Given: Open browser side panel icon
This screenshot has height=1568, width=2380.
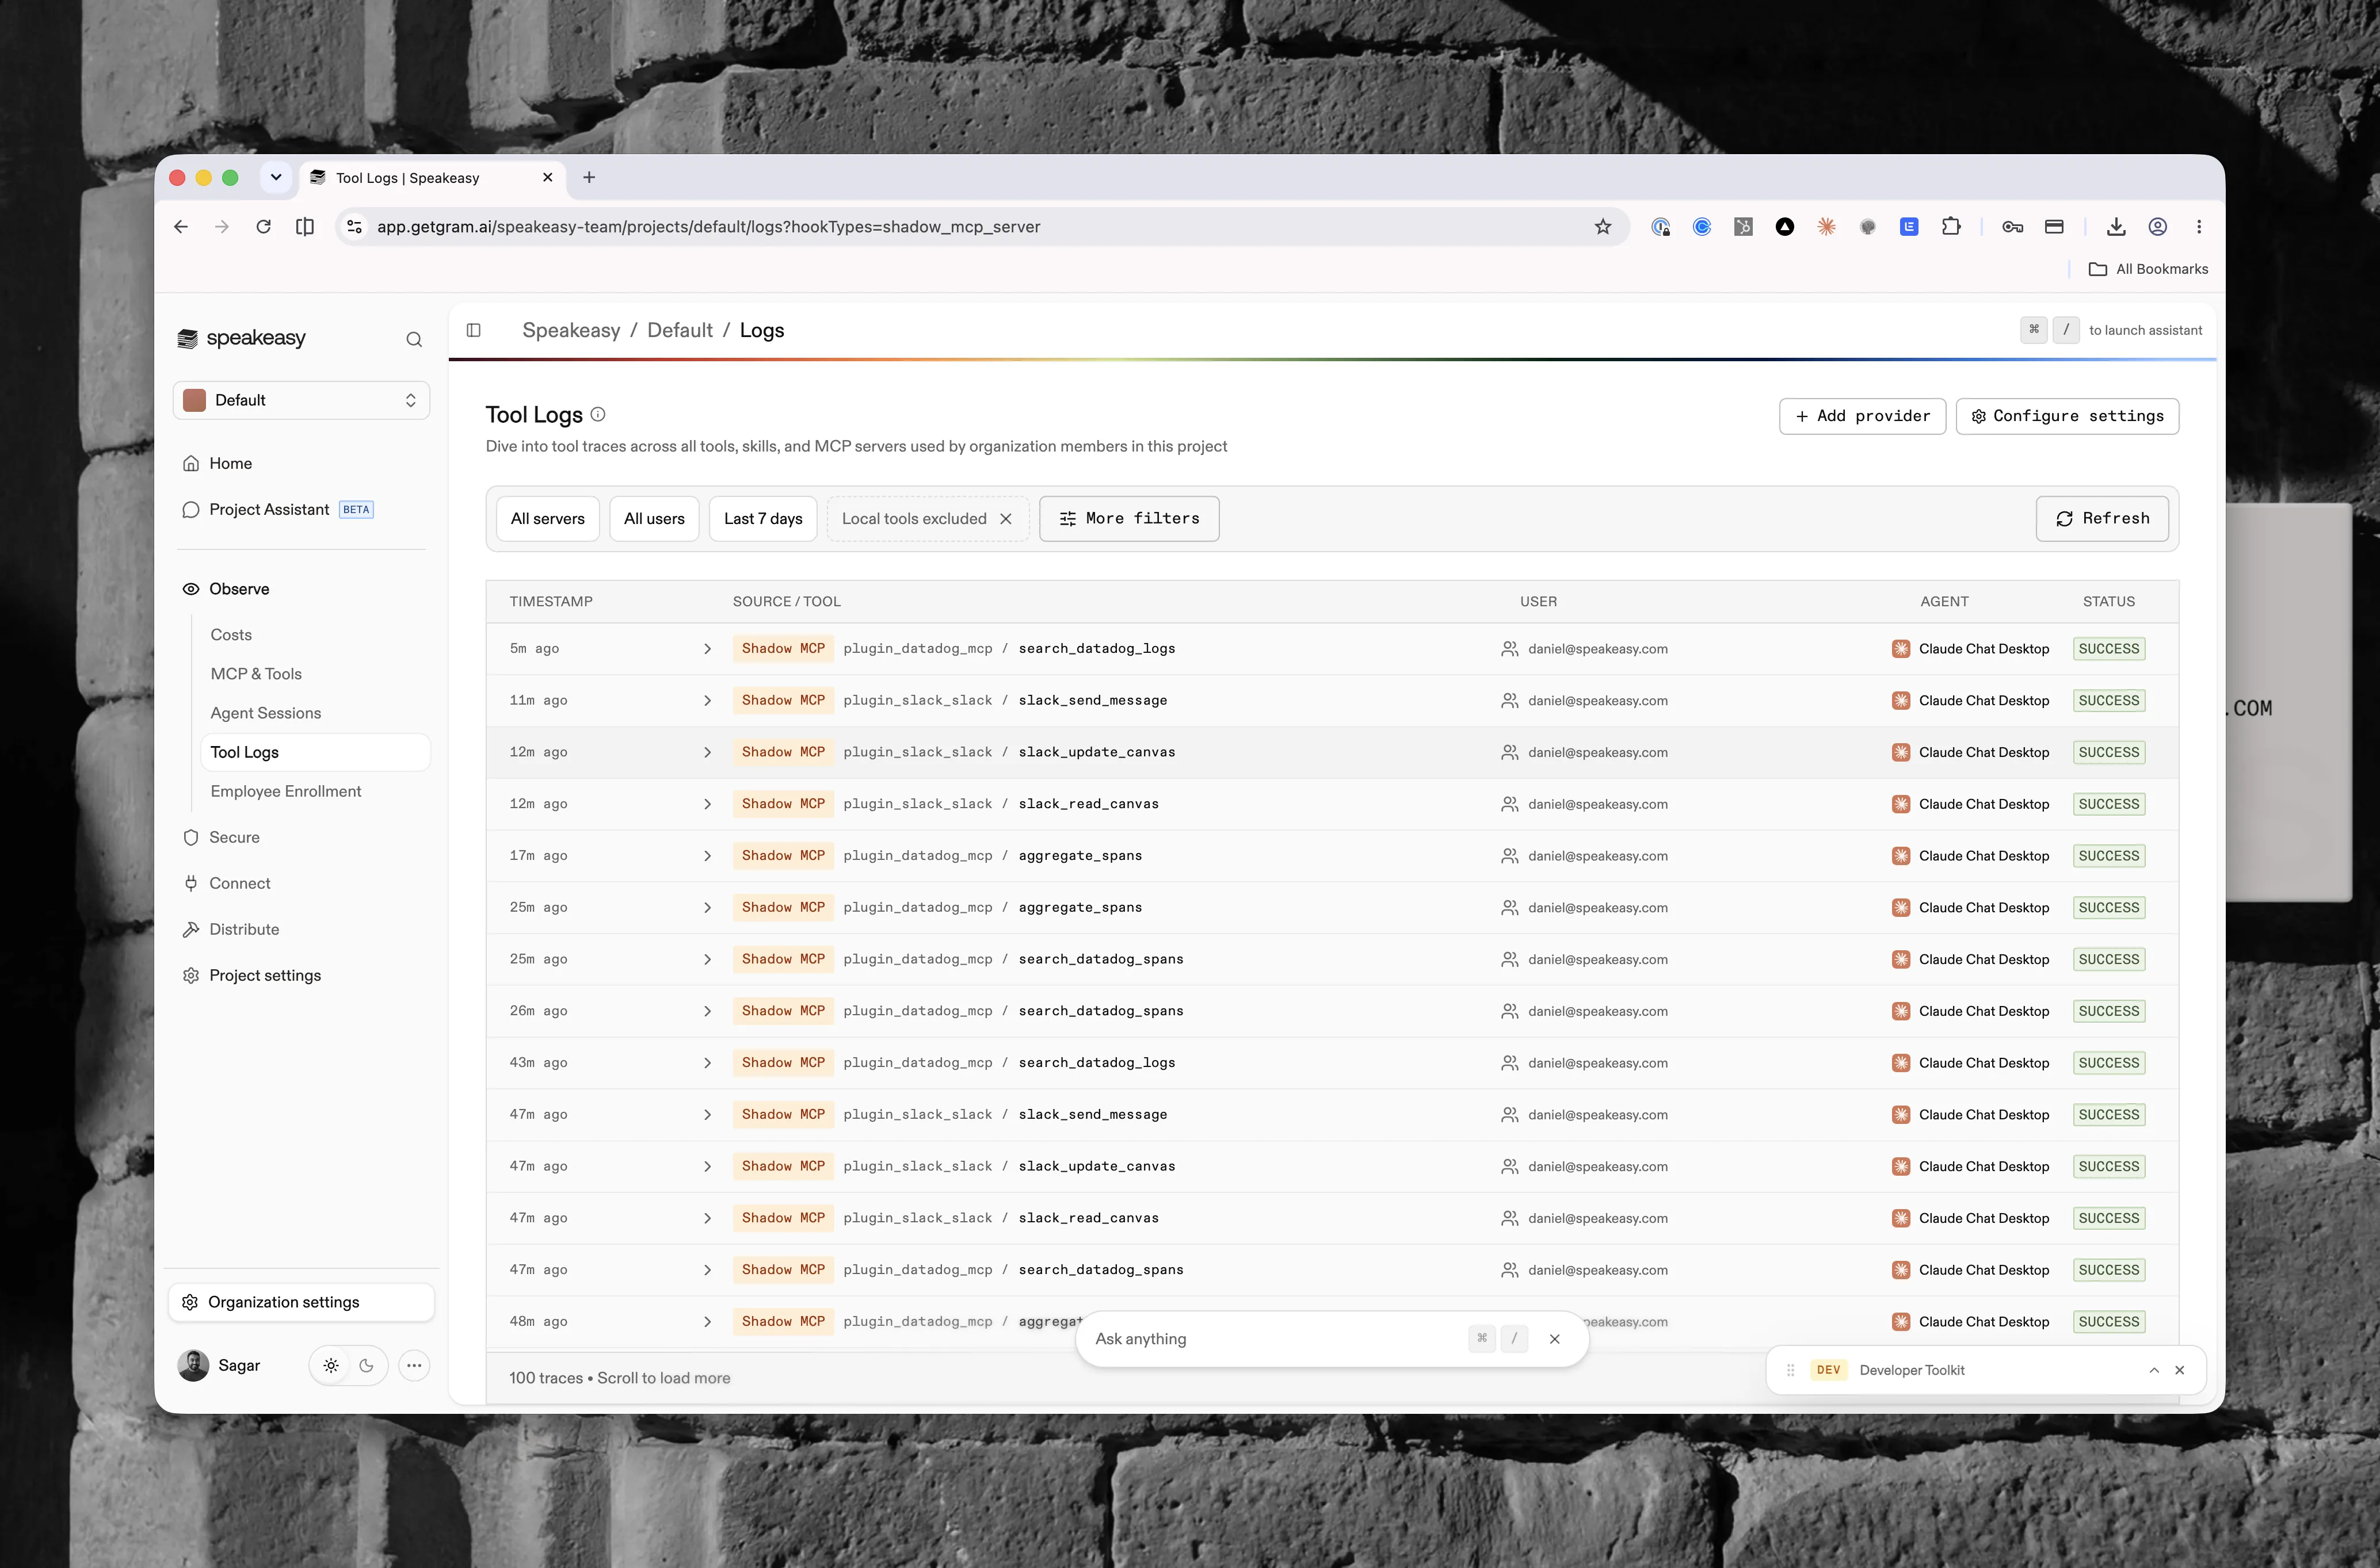Looking at the screenshot, I should 305,227.
